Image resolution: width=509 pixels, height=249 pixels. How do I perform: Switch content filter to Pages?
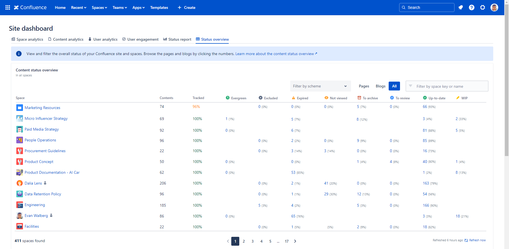click(364, 86)
